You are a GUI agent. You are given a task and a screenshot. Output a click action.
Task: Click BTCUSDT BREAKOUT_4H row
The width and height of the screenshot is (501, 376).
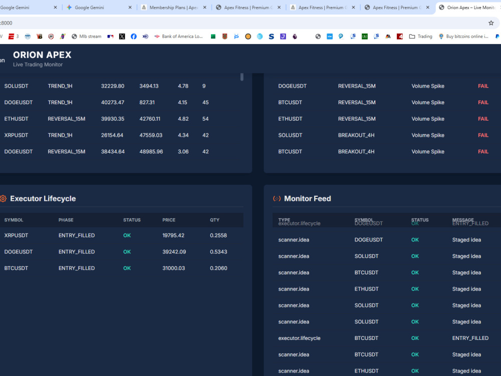(387, 152)
